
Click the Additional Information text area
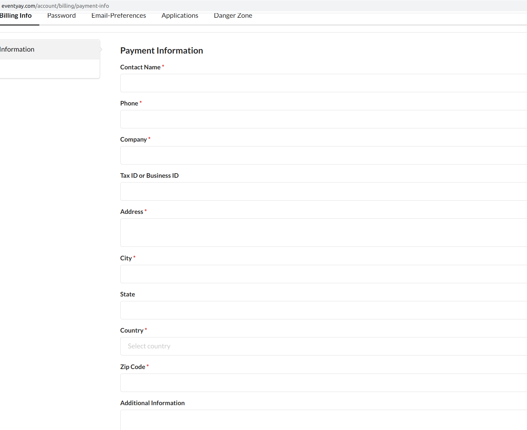pos(323,420)
